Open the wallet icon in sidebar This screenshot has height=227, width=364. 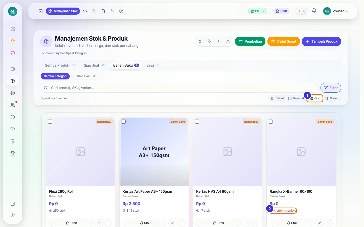[13, 69]
